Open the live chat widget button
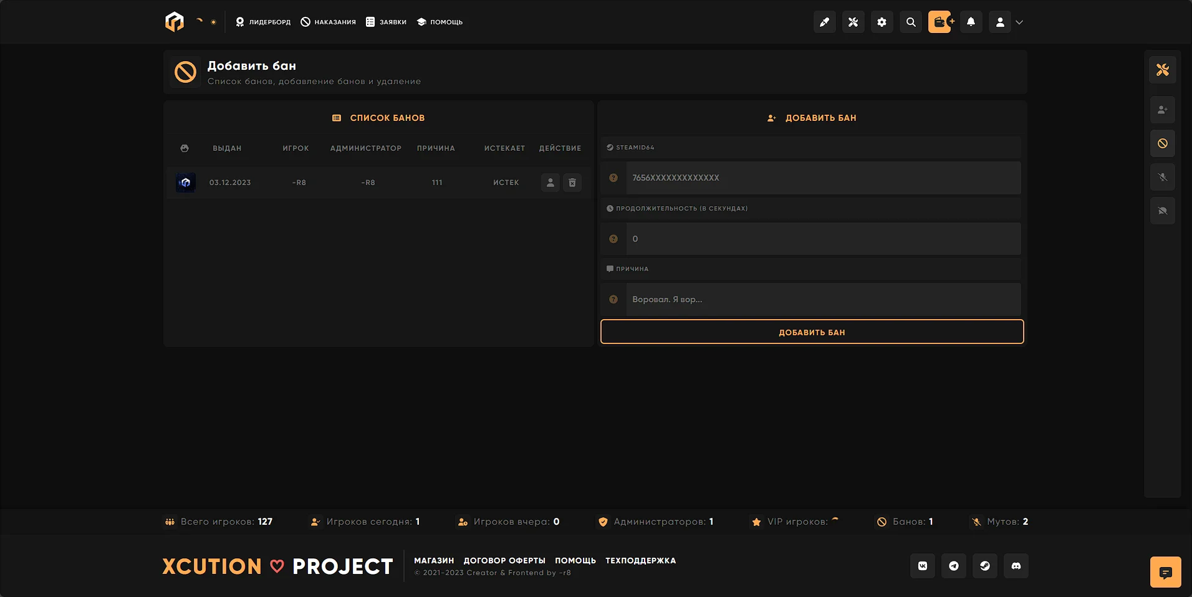Screen dimensions: 1192x597 click(1165, 572)
